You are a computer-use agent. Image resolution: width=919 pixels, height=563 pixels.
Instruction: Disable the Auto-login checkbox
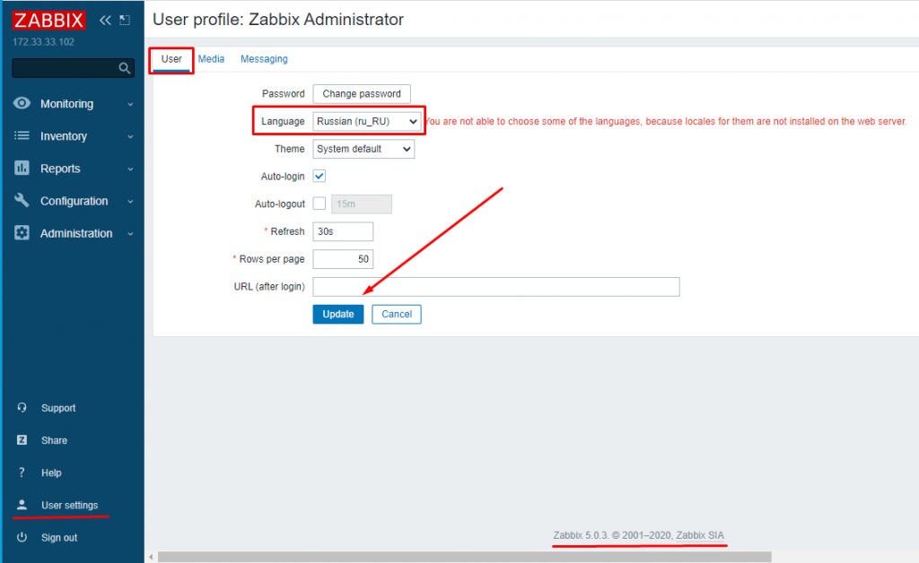(319, 177)
